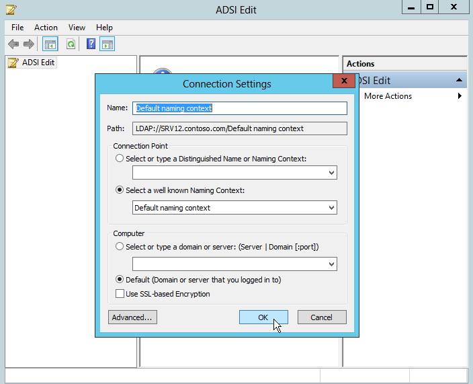Open Help via blue question mark icon
This screenshot has width=473, height=384.
click(91, 44)
